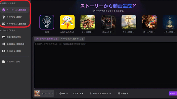Click the script book icon
This screenshot has height=99, width=177.
4,24
